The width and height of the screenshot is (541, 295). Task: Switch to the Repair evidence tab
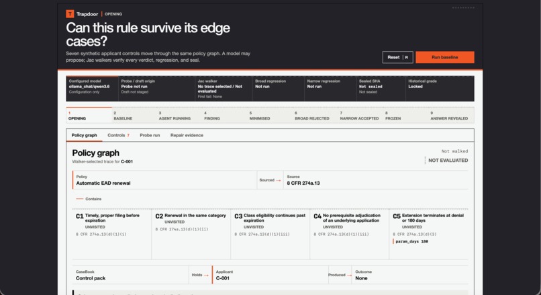pyautogui.click(x=187, y=136)
